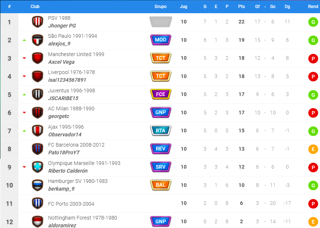Click the green G result indicator for PSV
The image size is (320, 228).
pos(313,22)
